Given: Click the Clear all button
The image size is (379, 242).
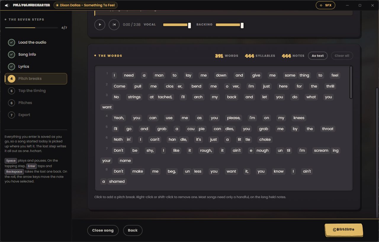Looking at the screenshot, I should (x=342, y=56).
